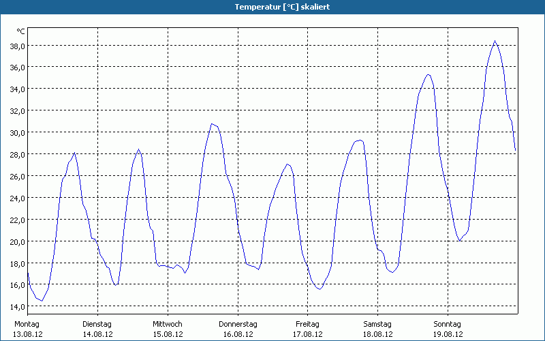
Task: Click the highest temperature peak above 38°C
Action: [x=495, y=41]
